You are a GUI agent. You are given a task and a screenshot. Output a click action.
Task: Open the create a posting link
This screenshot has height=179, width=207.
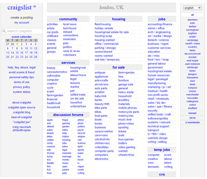[22, 17]
